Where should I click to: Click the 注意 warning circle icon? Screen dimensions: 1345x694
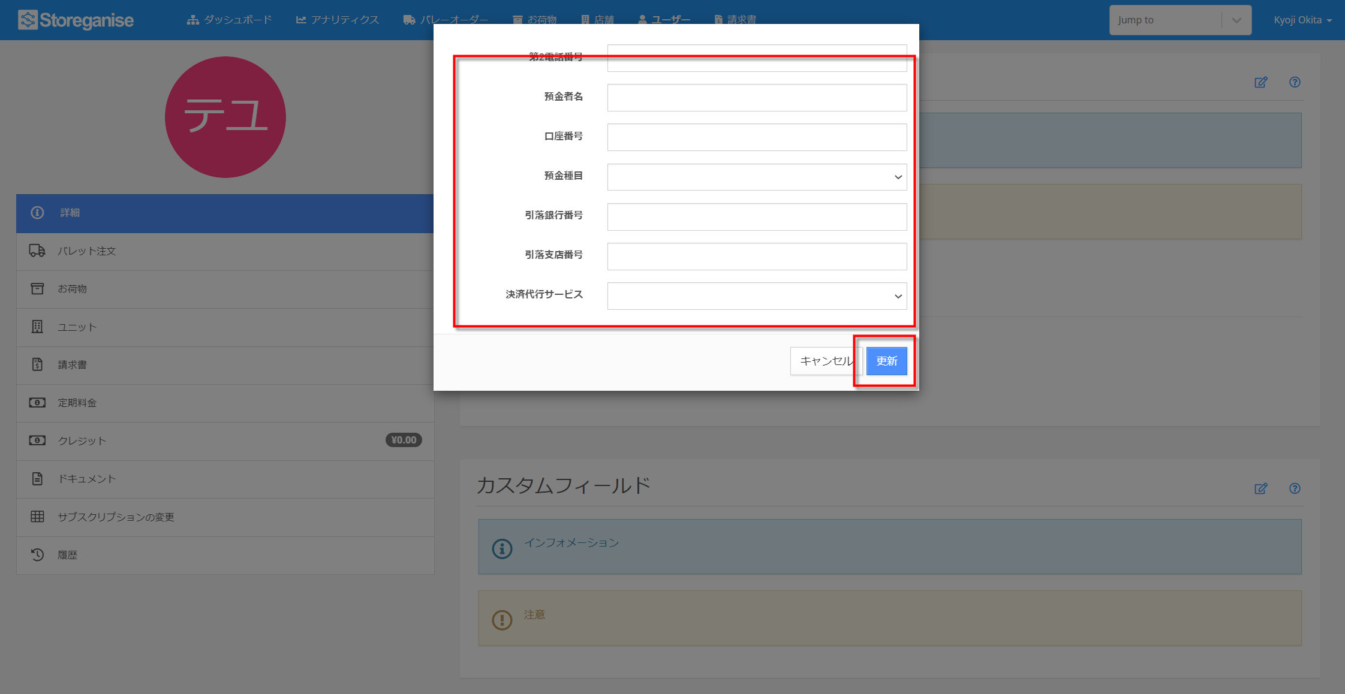click(502, 620)
